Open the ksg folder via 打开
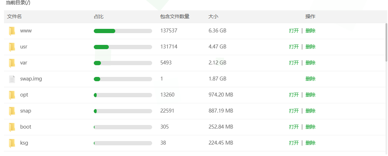The width and height of the screenshot is (388, 156). (x=294, y=143)
